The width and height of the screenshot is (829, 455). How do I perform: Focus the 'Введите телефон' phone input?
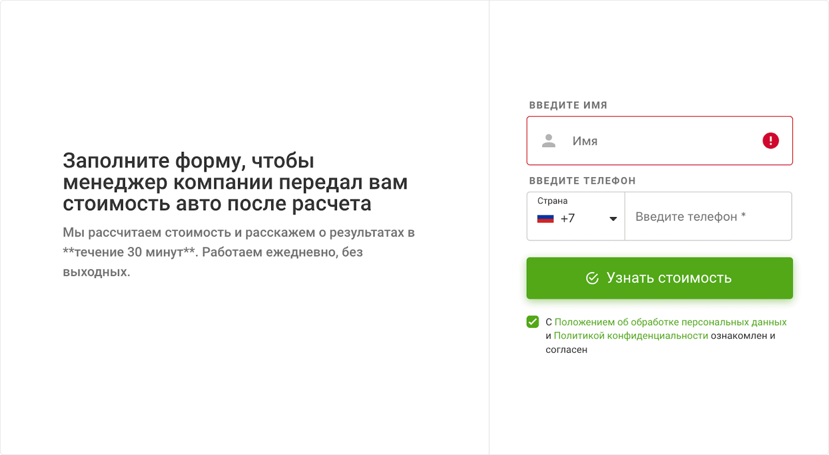click(x=708, y=217)
